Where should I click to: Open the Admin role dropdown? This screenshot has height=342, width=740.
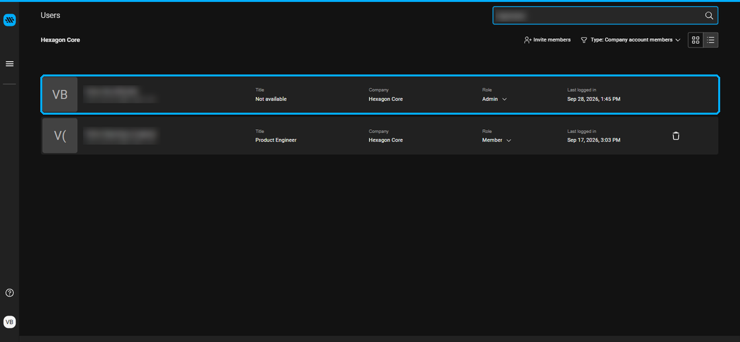(x=494, y=100)
